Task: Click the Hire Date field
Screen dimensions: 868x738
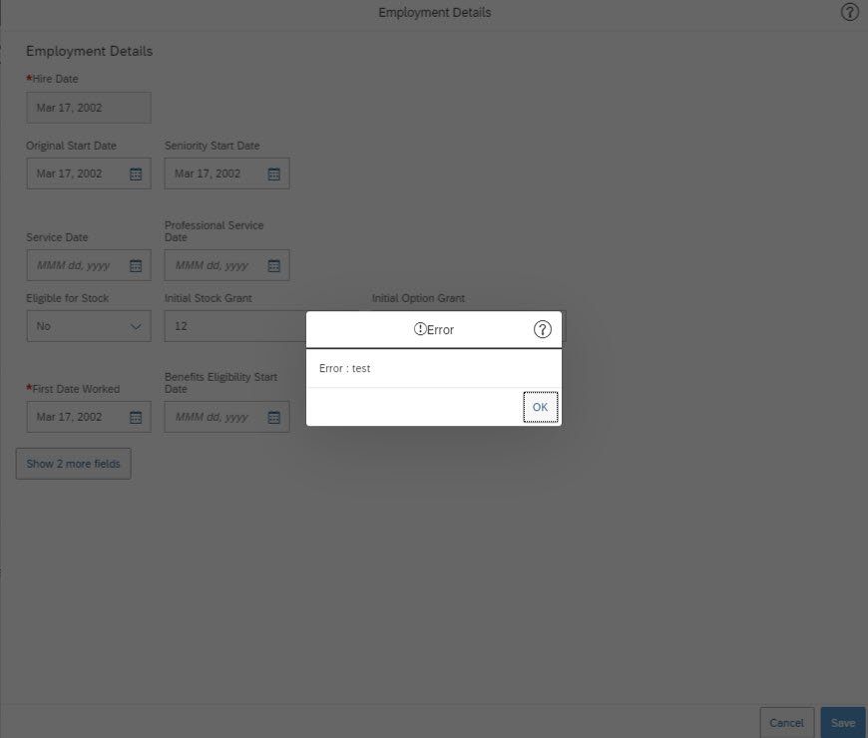Action: (x=89, y=108)
